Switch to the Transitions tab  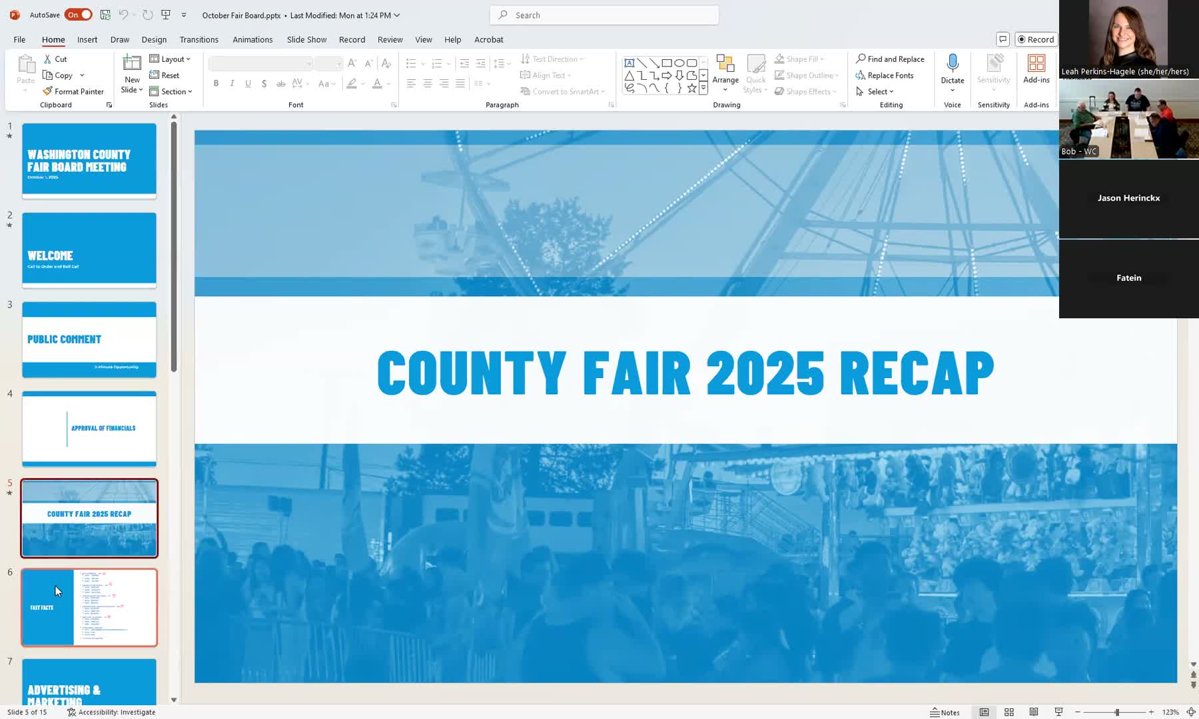point(199,39)
